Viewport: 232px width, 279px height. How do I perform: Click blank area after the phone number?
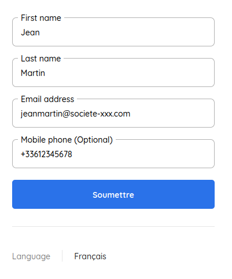coord(143,154)
